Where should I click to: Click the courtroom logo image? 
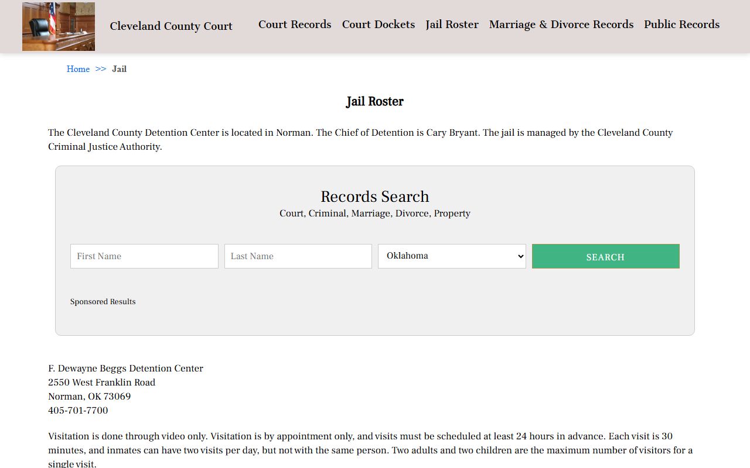tap(59, 26)
